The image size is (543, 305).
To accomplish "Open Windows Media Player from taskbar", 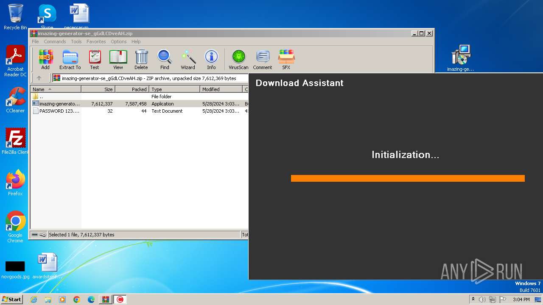I will click(x=62, y=299).
